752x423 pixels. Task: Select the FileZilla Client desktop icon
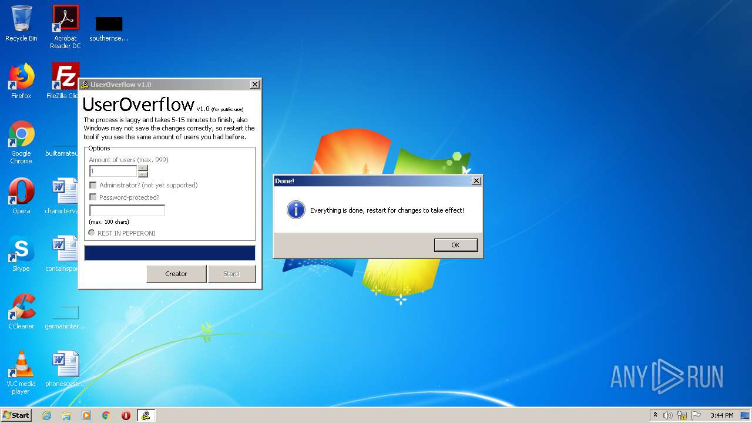pyautogui.click(x=64, y=81)
